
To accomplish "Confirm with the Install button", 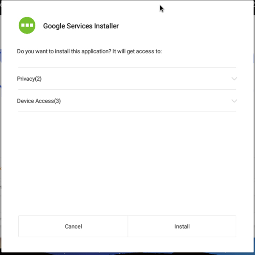I will tap(182, 226).
